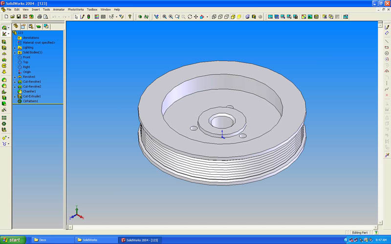This screenshot has width=391, height=244.
Task: Click the Extruded Boss feature icon
Action: tap(4, 42)
